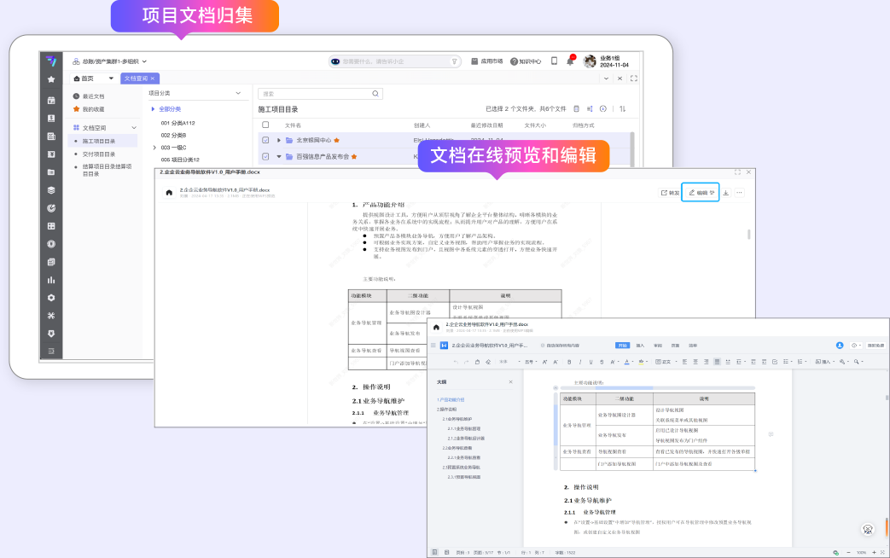Expand the 003 一级C category
Image resolution: width=890 pixels, height=558 pixels.
[154, 148]
